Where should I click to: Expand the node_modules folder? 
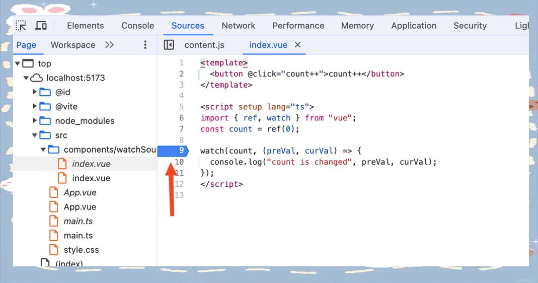35,121
